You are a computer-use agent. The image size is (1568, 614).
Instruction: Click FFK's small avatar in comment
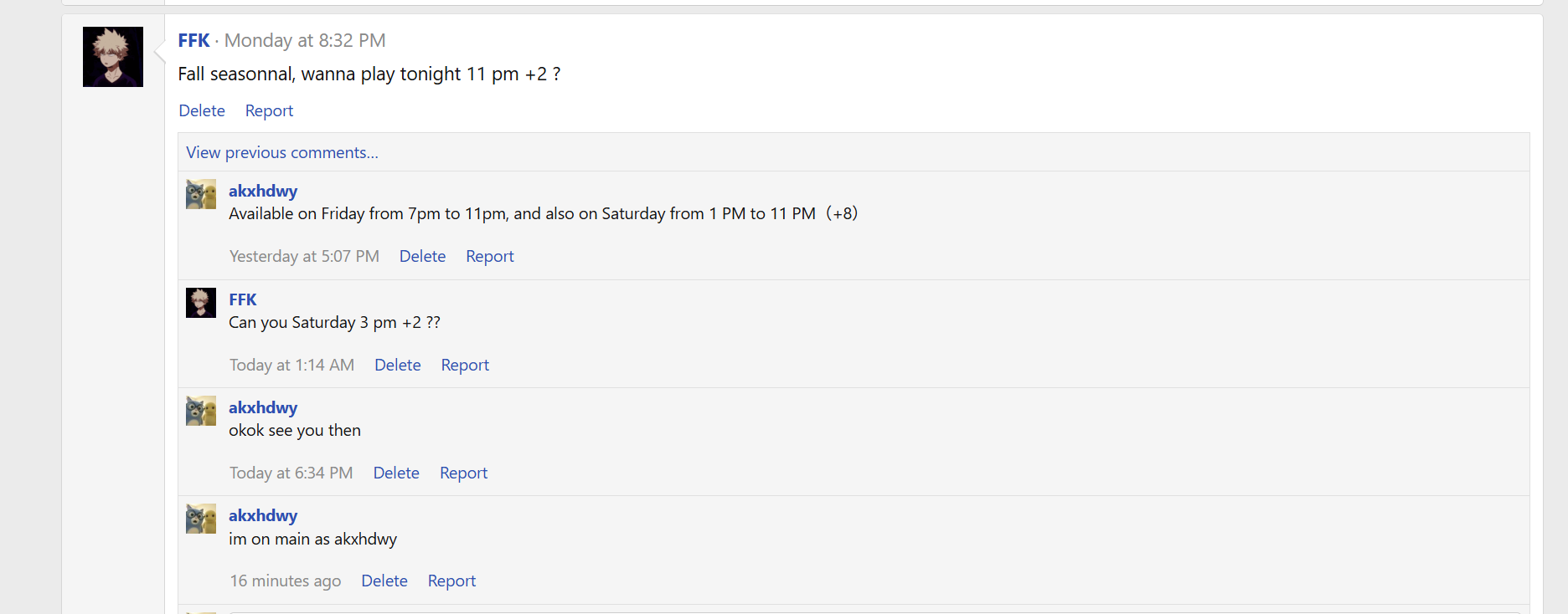pos(201,303)
